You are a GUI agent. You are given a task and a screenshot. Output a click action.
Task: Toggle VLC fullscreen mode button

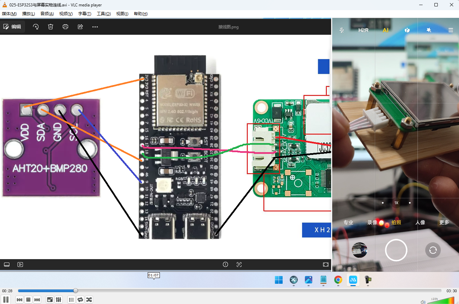pyautogui.click(x=50, y=300)
